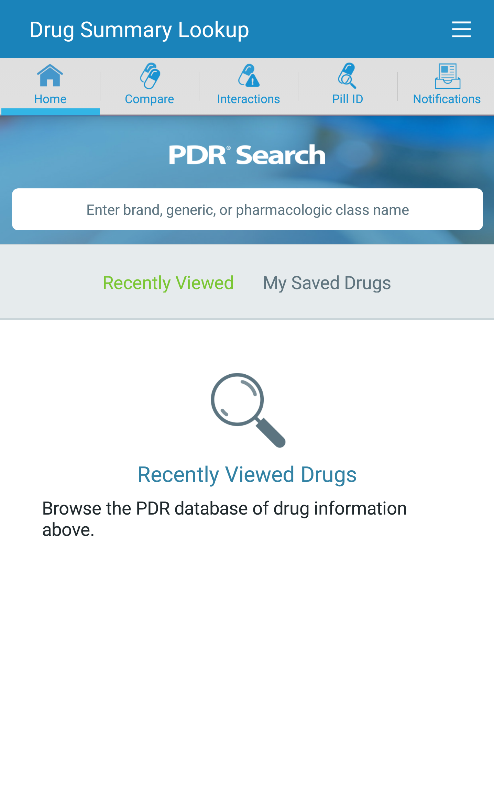Open the Interactions tab label
Viewport: 494px width, 793px height.
pyautogui.click(x=249, y=99)
